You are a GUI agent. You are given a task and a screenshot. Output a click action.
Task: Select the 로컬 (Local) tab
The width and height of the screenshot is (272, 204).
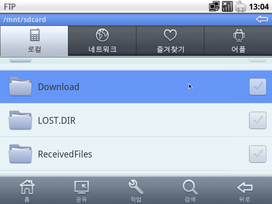point(34,41)
